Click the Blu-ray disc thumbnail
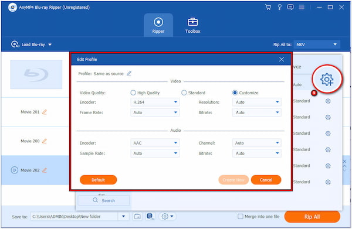 36,74
